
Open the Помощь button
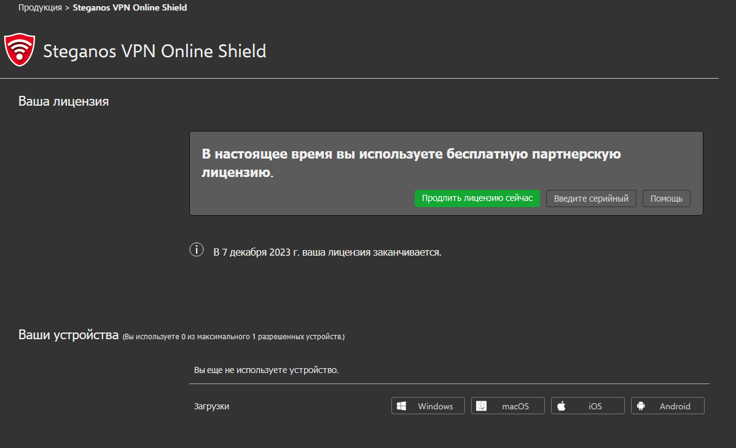tap(666, 198)
